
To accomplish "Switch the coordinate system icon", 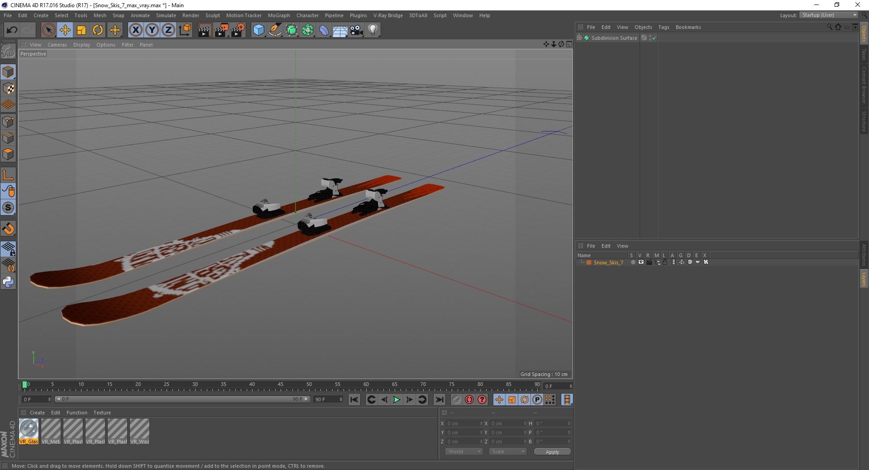I will 185,30.
